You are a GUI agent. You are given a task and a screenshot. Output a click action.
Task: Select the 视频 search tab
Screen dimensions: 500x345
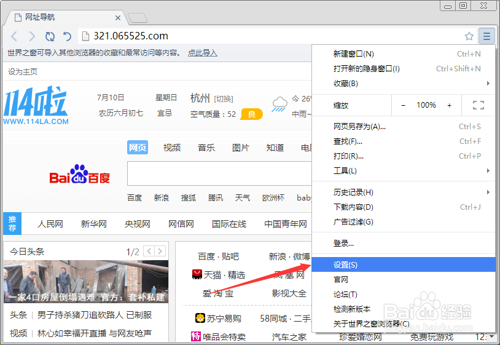(172, 148)
